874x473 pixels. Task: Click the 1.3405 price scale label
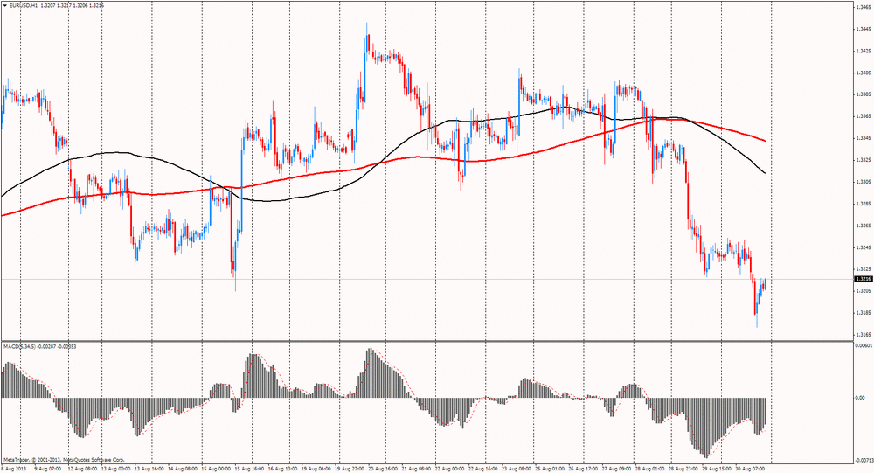[x=863, y=73]
